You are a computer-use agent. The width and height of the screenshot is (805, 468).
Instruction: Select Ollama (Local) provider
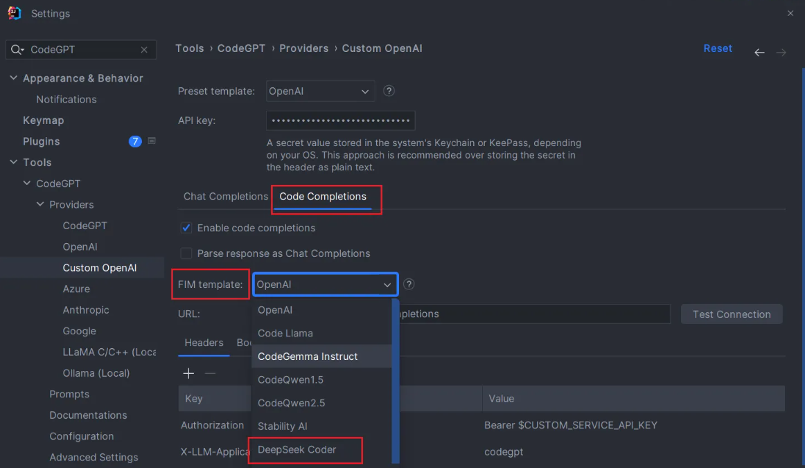click(96, 372)
